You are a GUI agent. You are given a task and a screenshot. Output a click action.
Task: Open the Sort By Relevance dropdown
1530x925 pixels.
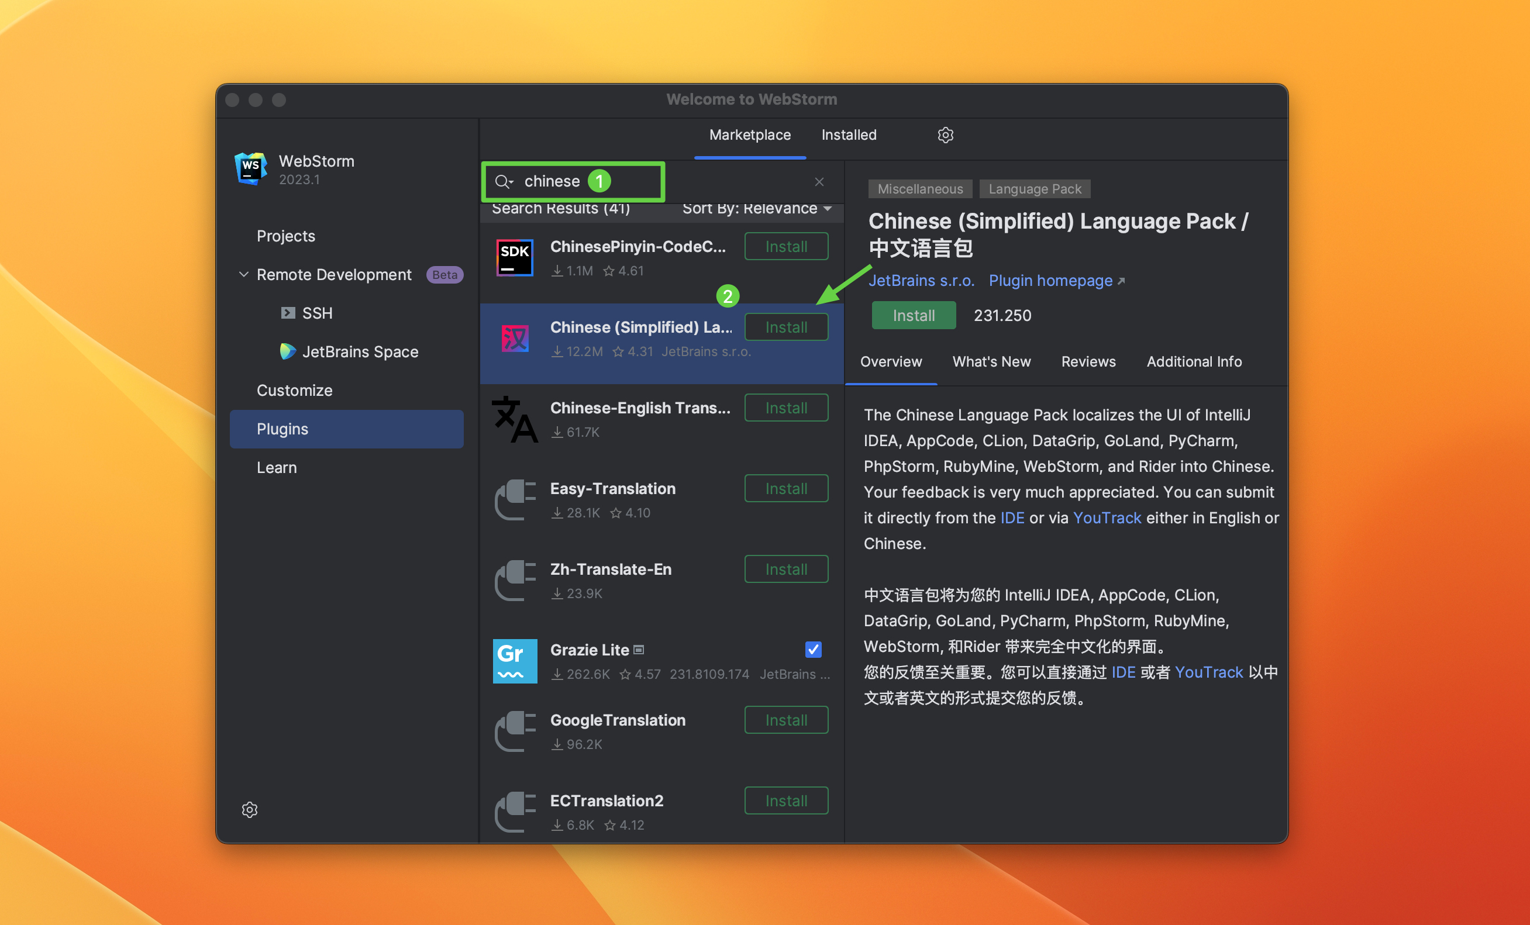click(756, 209)
